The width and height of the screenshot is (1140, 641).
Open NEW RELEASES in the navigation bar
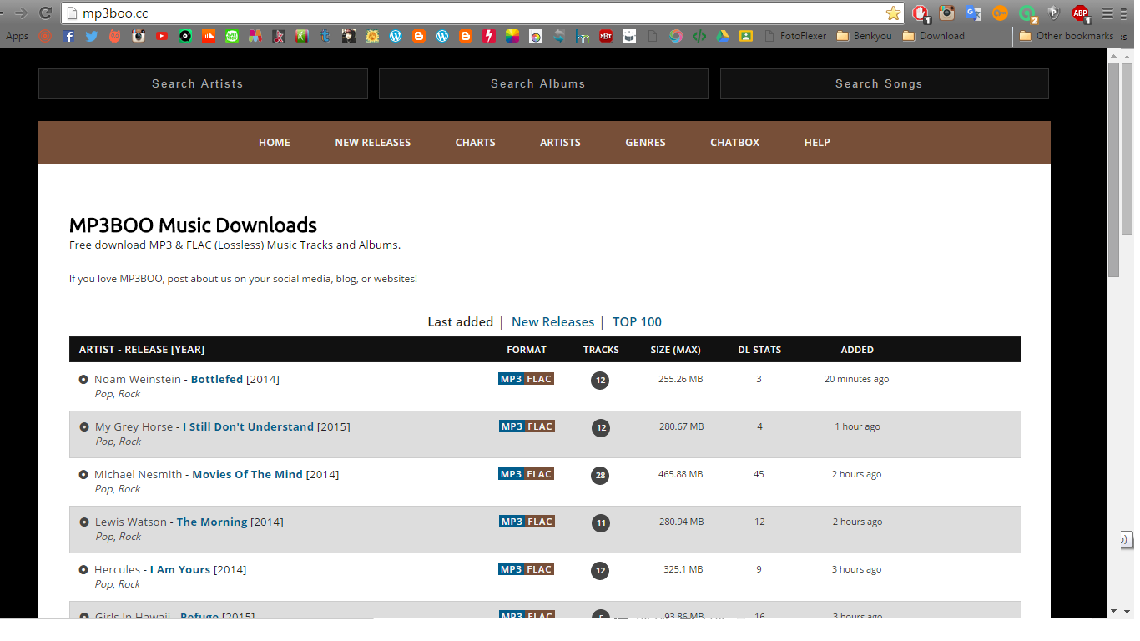[x=373, y=143]
